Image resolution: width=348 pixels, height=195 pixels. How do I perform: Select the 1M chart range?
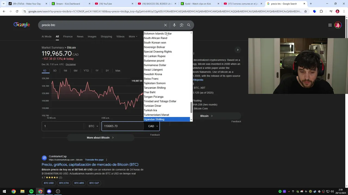[65, 71]
